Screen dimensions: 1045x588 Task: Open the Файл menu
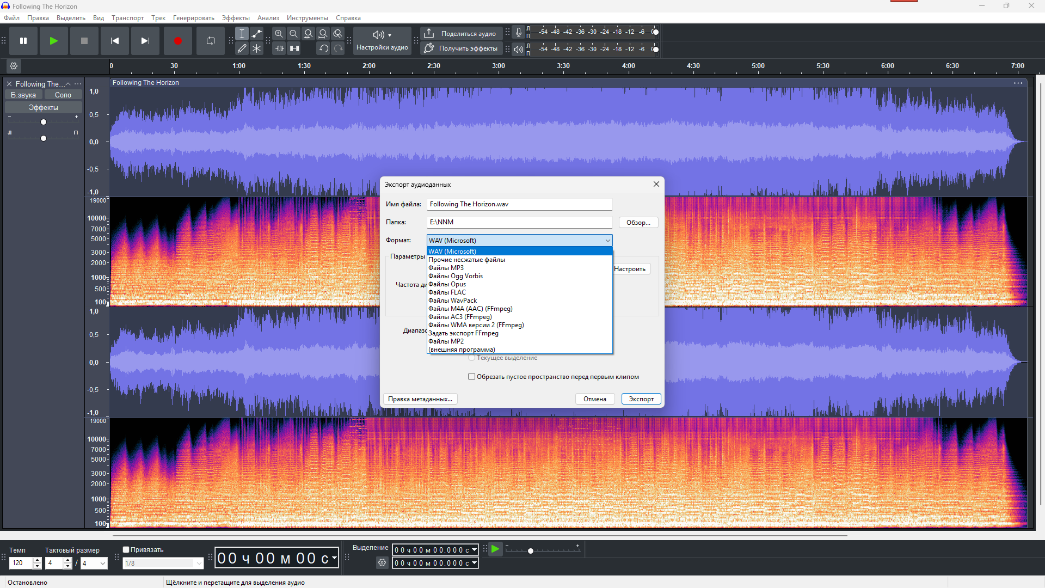[11, 18]
